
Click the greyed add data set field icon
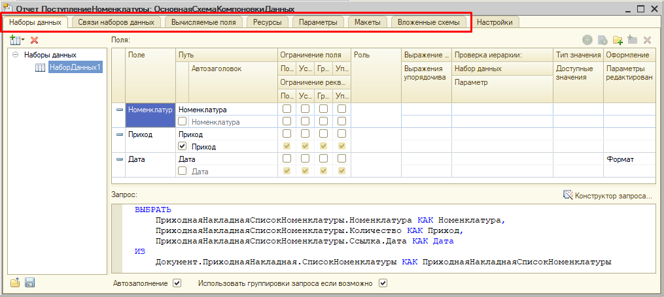[x=633, y=40]
